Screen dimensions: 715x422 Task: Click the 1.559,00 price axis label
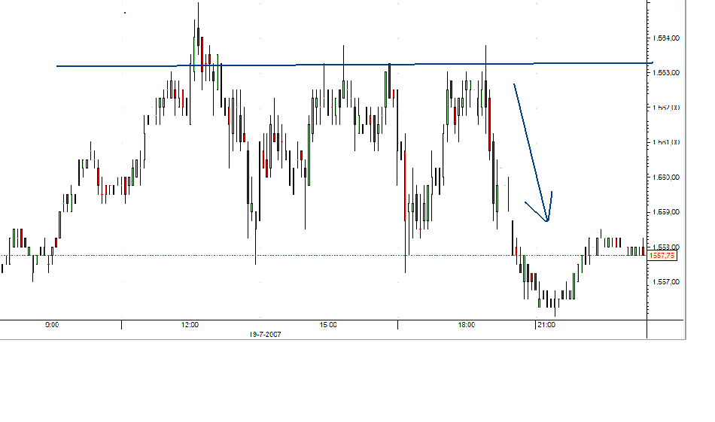pos(666,212)
